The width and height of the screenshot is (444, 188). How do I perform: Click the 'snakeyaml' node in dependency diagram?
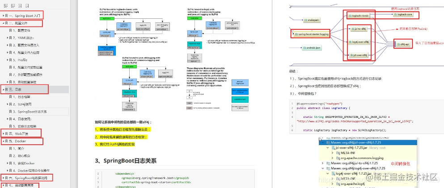[x=312, y=21]
